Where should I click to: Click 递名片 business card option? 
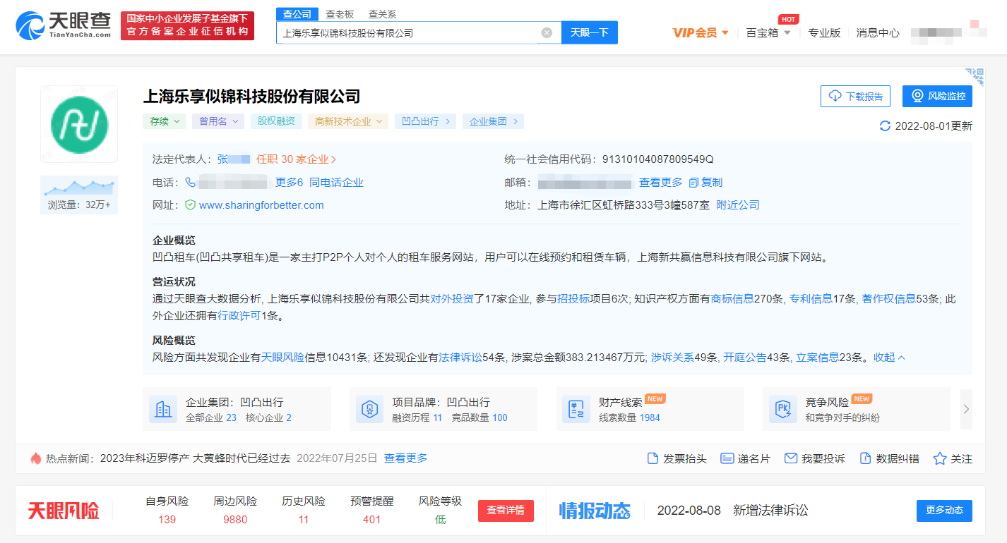(x=745, y=458)
